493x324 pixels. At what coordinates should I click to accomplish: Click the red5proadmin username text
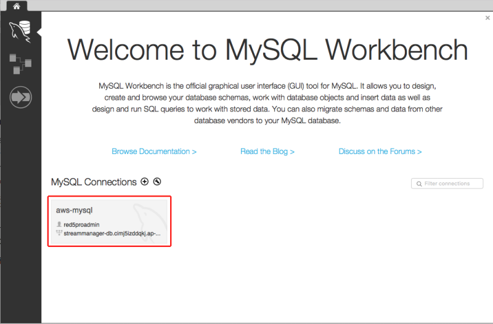tap(81, 225)
